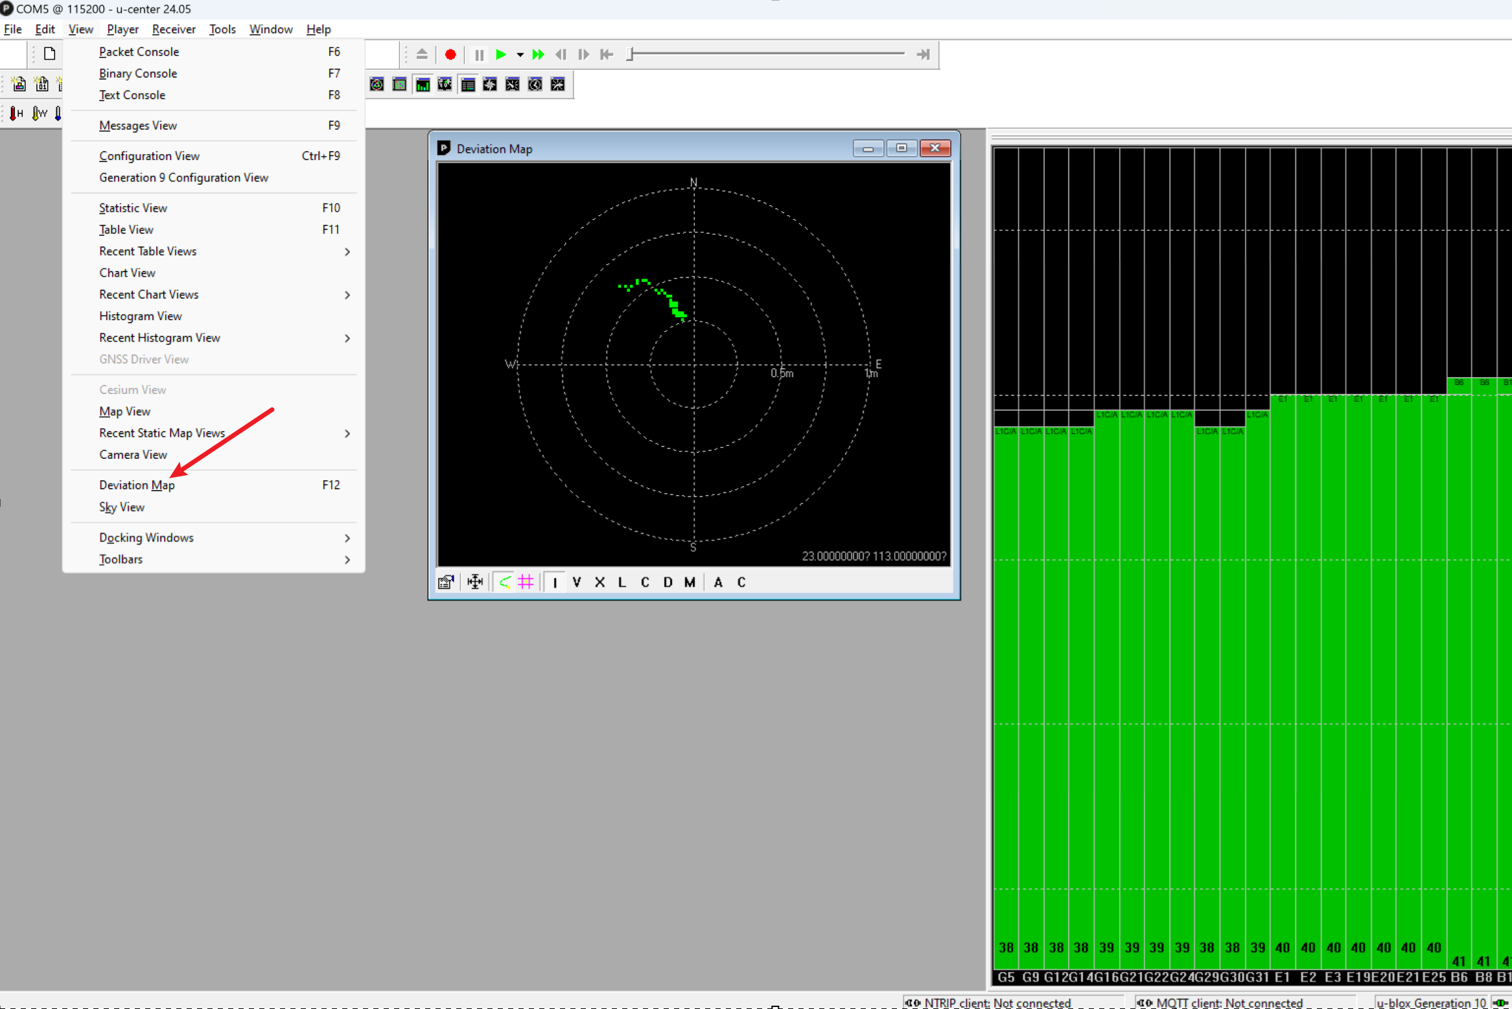Select Deviation Map menu entry
The image size is (1512, 1009).
(x=137, y=485)
